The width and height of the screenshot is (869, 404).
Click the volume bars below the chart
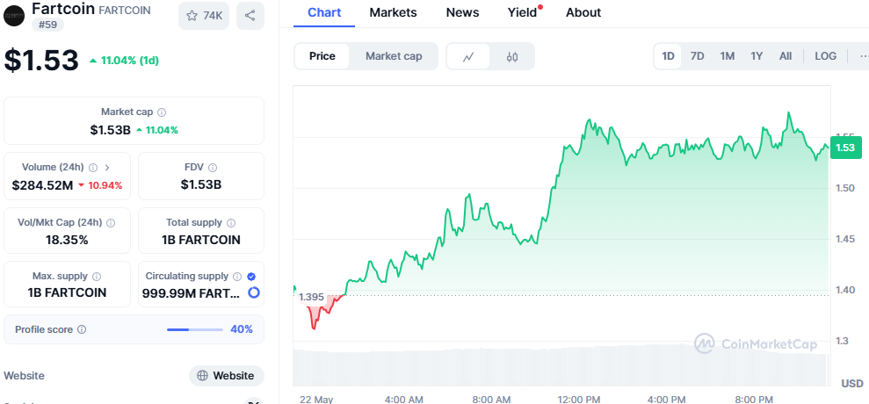(x=561, y=366)
